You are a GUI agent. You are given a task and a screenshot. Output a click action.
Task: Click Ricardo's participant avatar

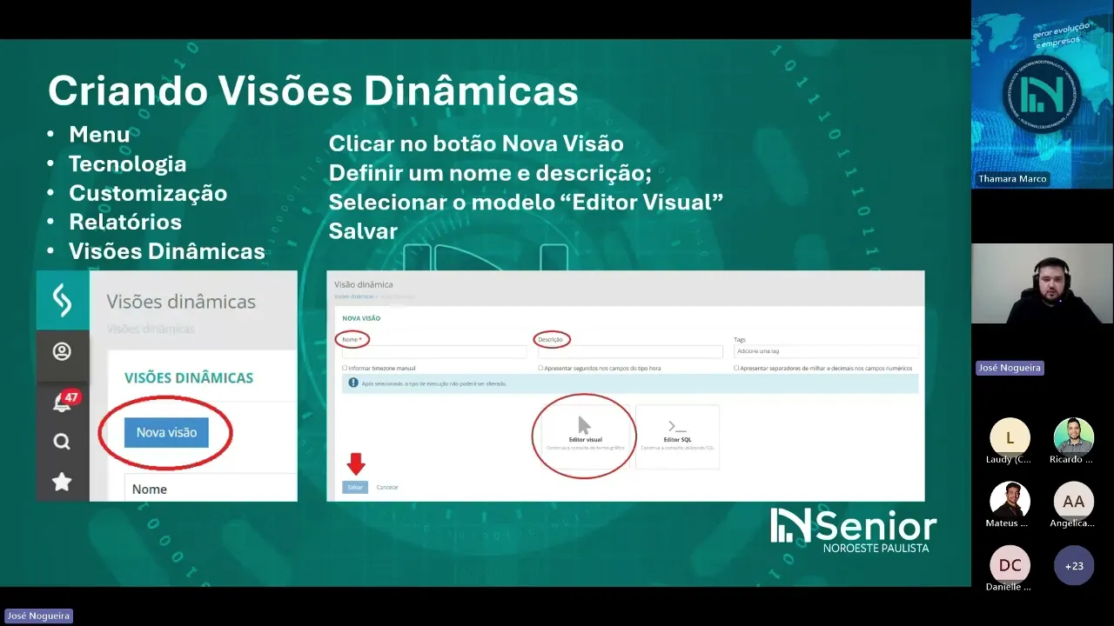[x=1074, y=436]
